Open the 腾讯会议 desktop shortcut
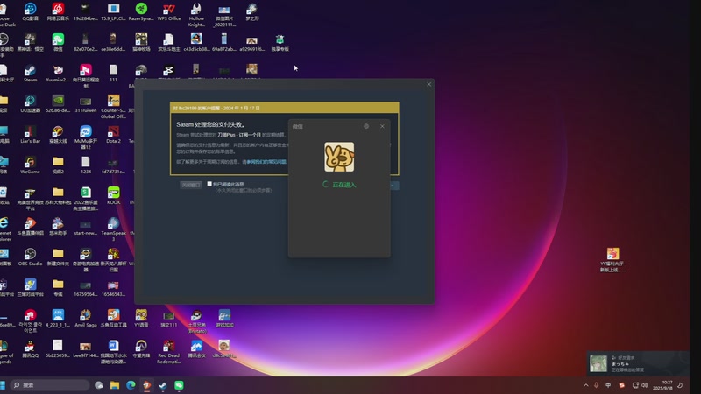Screen dimensions: 701x394 click(196, 348)
